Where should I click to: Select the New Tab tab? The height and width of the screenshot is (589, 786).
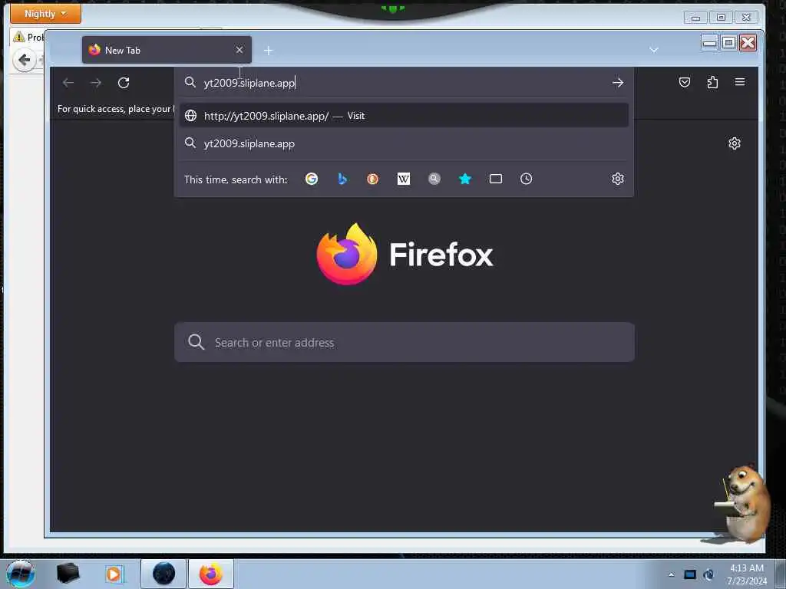click(x=167, y=50)
